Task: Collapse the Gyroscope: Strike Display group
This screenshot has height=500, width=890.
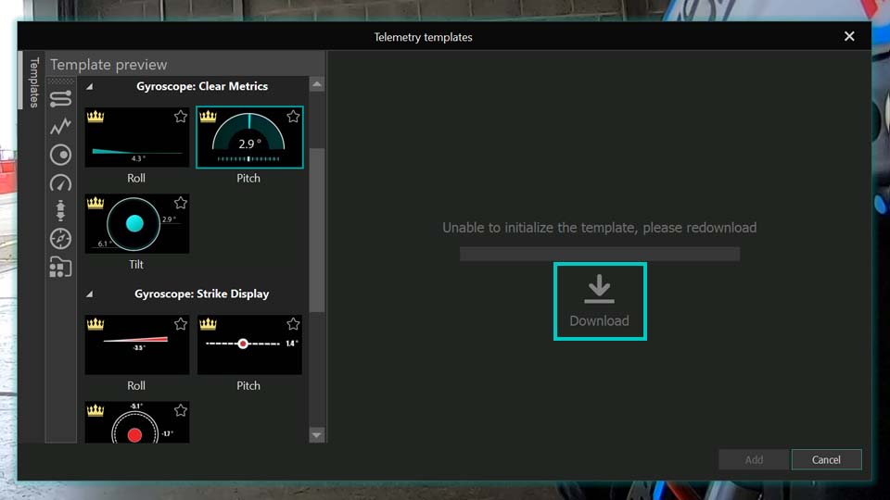Action: (90, 294)
